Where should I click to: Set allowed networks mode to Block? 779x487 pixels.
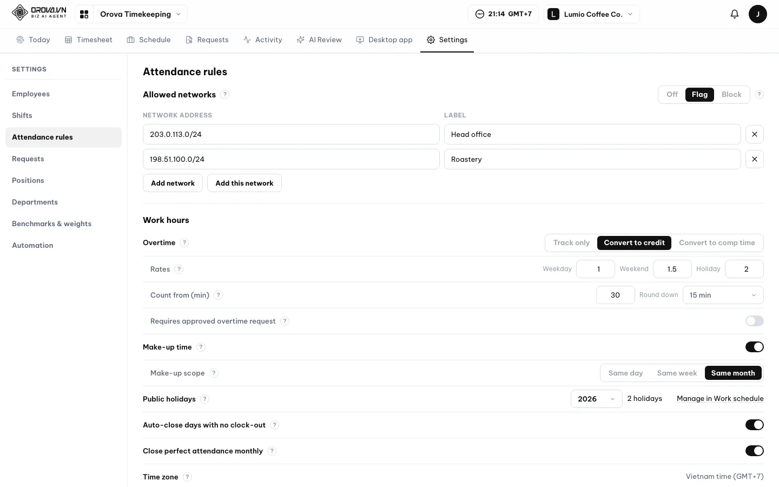click(x=731, y=95)
